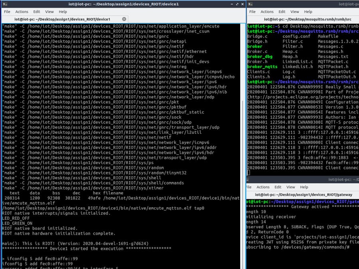
Task: Click the 'LED_RED_OFF' output line
Action: click(16, 218)
